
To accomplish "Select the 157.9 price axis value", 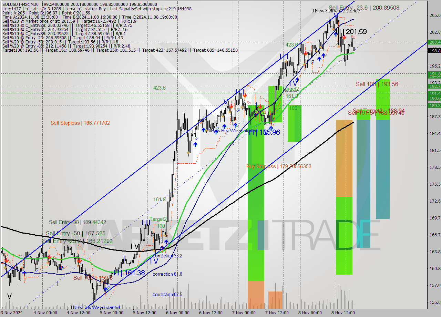I will [435, 285].
